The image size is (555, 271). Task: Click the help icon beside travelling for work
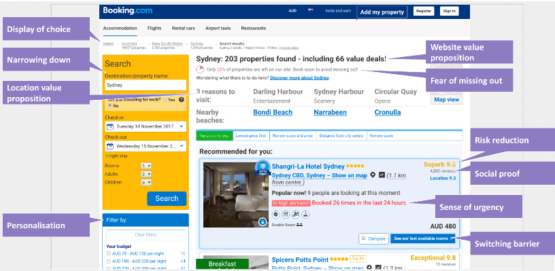point(182,100)
